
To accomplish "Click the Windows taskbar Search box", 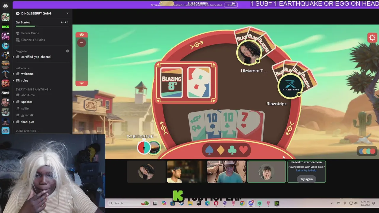I will tap(129, 203).
